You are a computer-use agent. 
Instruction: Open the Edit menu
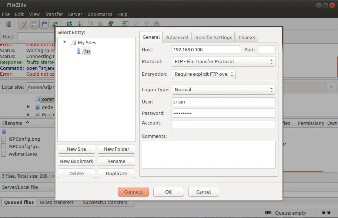[x=19, y=14]
